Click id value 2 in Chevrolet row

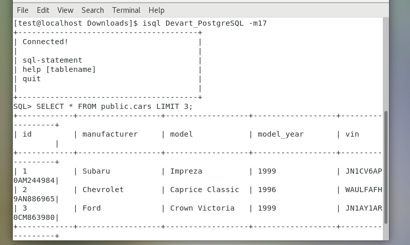coord(25,190)
